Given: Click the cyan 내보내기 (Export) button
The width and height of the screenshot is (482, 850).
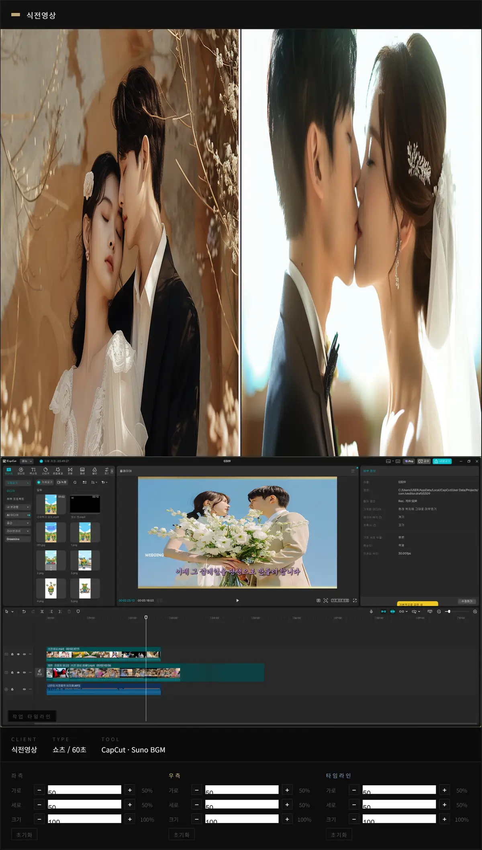Looking at the screenshot, I should point(442,461).
